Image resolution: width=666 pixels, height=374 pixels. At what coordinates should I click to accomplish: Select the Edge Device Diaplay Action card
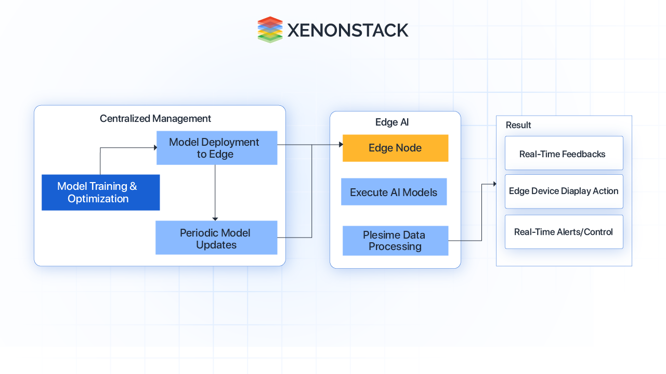pyautogui.click(x=564, y=191)
